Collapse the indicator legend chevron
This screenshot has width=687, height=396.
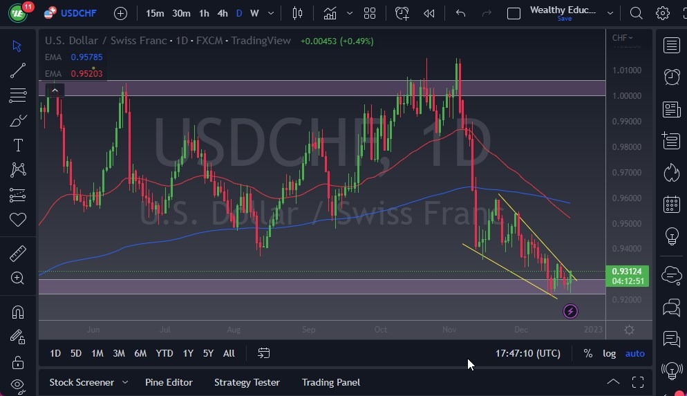pyautogui.click(x=55, y=91)
